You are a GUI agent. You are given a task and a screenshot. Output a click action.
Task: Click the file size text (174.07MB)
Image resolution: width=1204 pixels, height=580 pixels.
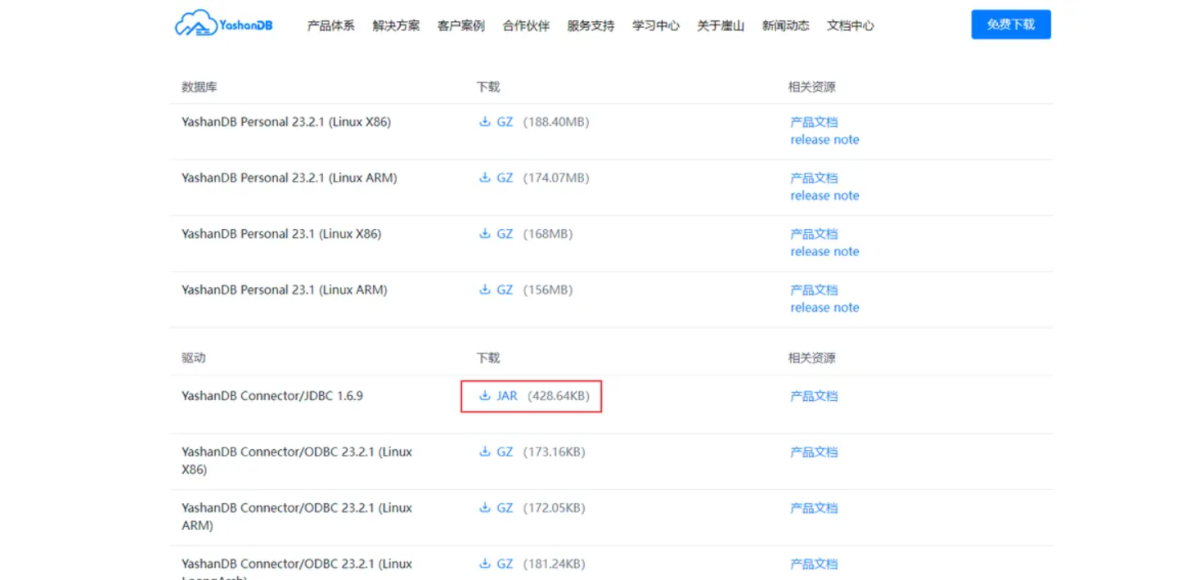point(556,178)
